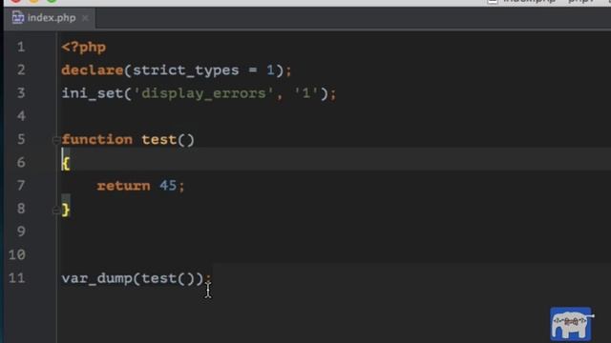The image size is (611, 343).
Task: Click the return keyword on line 7
Action: [x=123, y=186]
